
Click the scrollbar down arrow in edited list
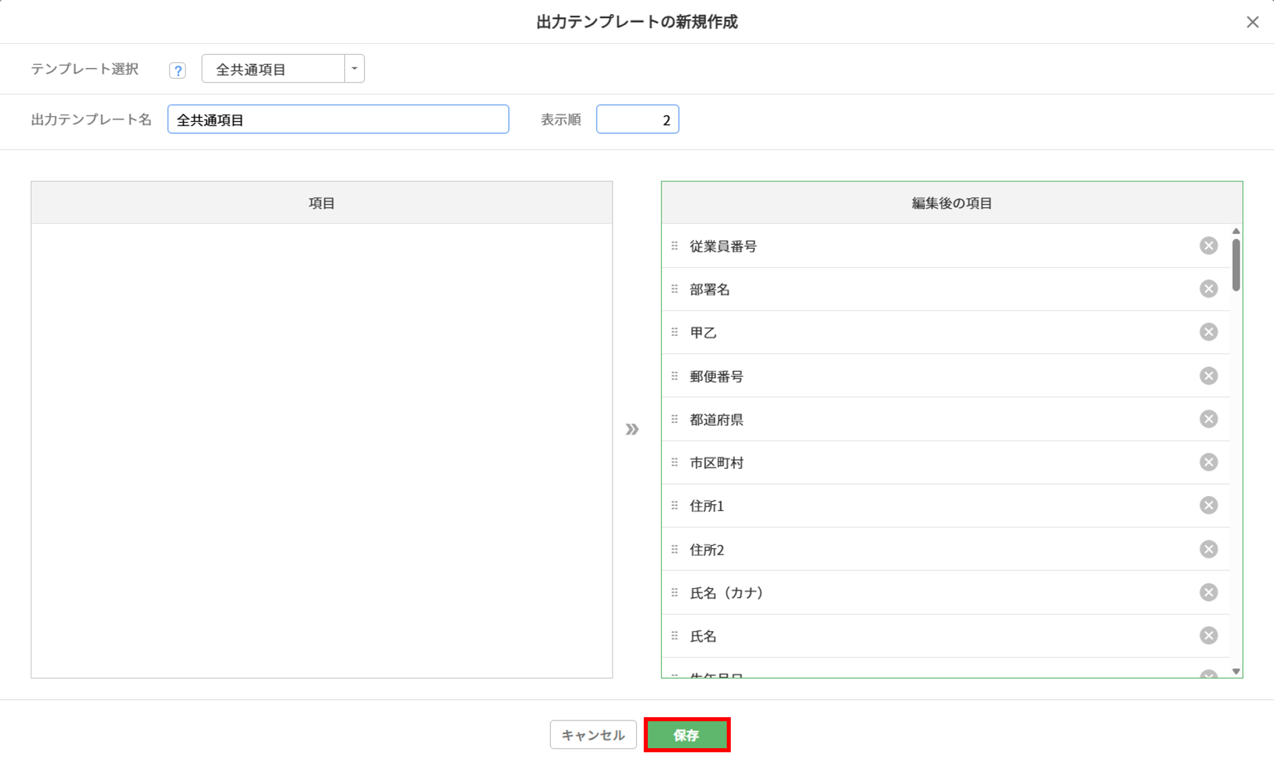1236,671
